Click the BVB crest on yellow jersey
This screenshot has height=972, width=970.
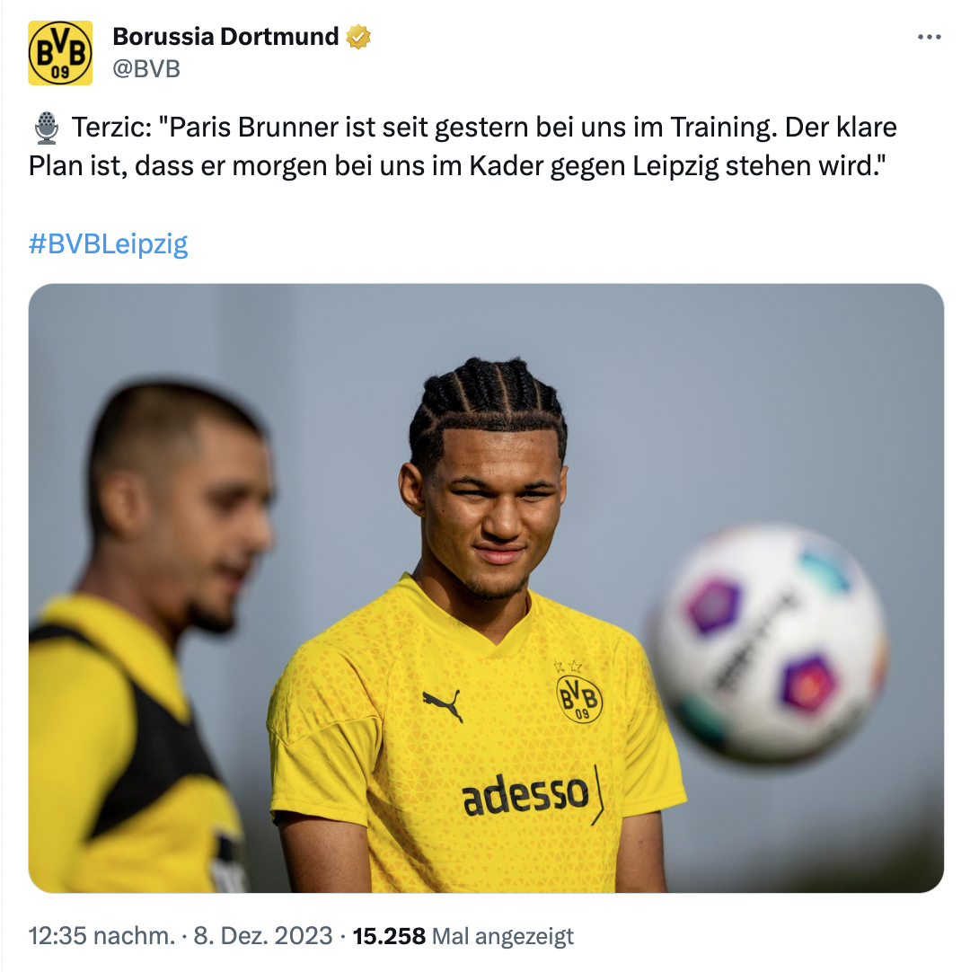click(579, 698)
